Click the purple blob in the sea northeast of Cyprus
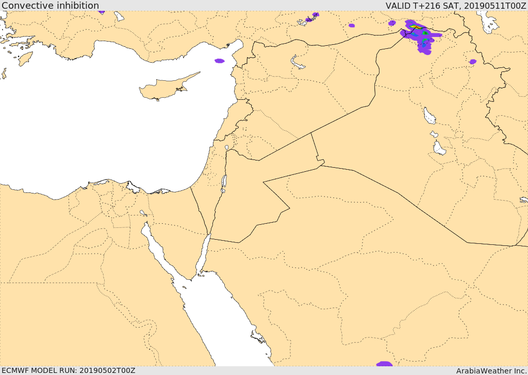The height and width of the screenshot is (375, 528). [220, 61]
